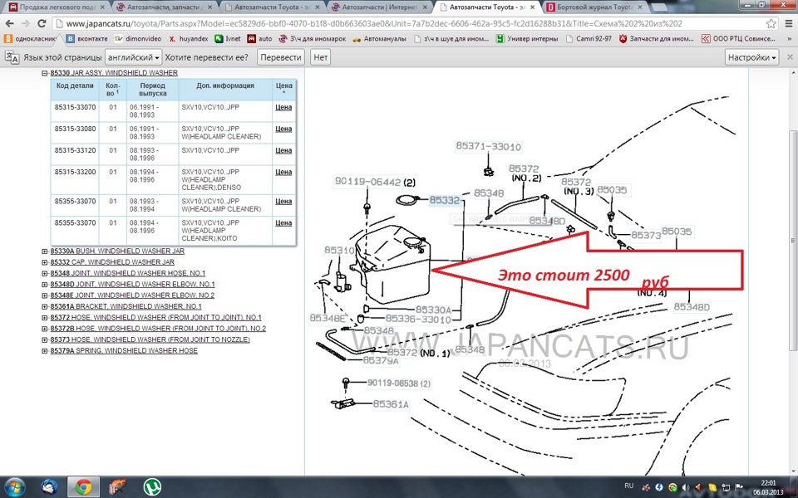
Task: Open Цена link for 85355-33070 KOITO row
Action: coord(283,223)
